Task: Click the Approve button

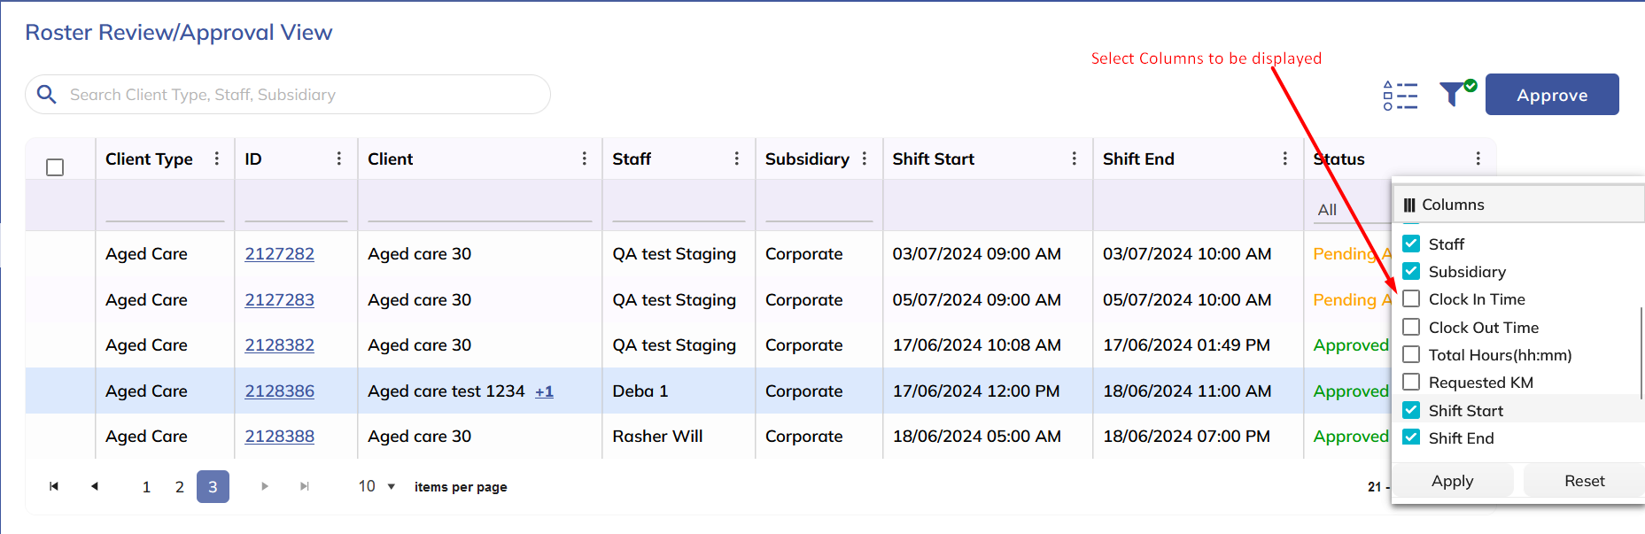Action: click(1551, 95)
